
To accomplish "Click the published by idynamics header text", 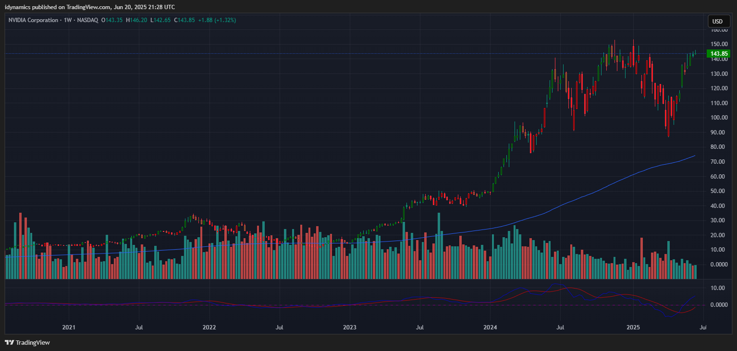I will click(x=90, y=7).
